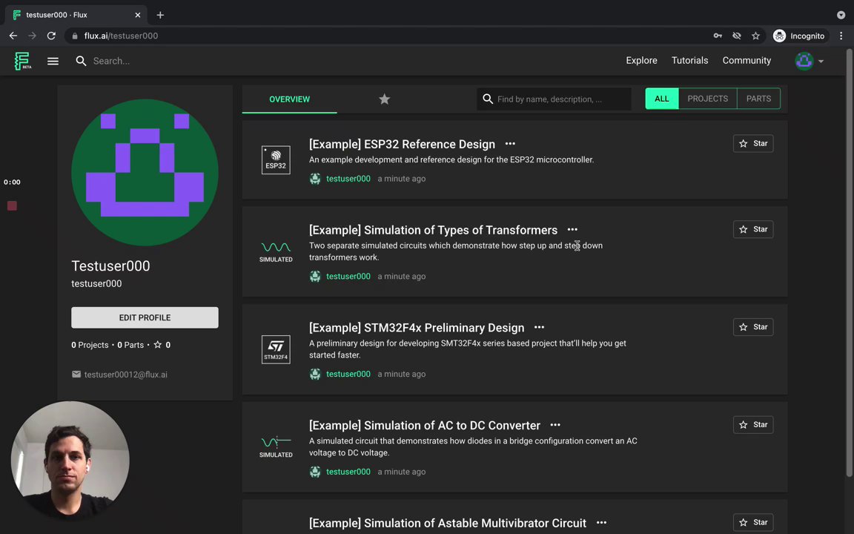
Task: Click the ESP32 project thumbnail icon
Action: [x=276, y=159]
